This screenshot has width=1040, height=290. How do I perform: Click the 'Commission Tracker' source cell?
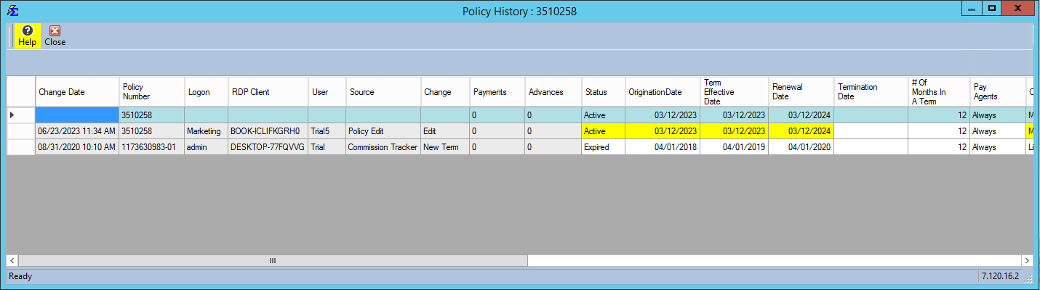click(383, 146)
